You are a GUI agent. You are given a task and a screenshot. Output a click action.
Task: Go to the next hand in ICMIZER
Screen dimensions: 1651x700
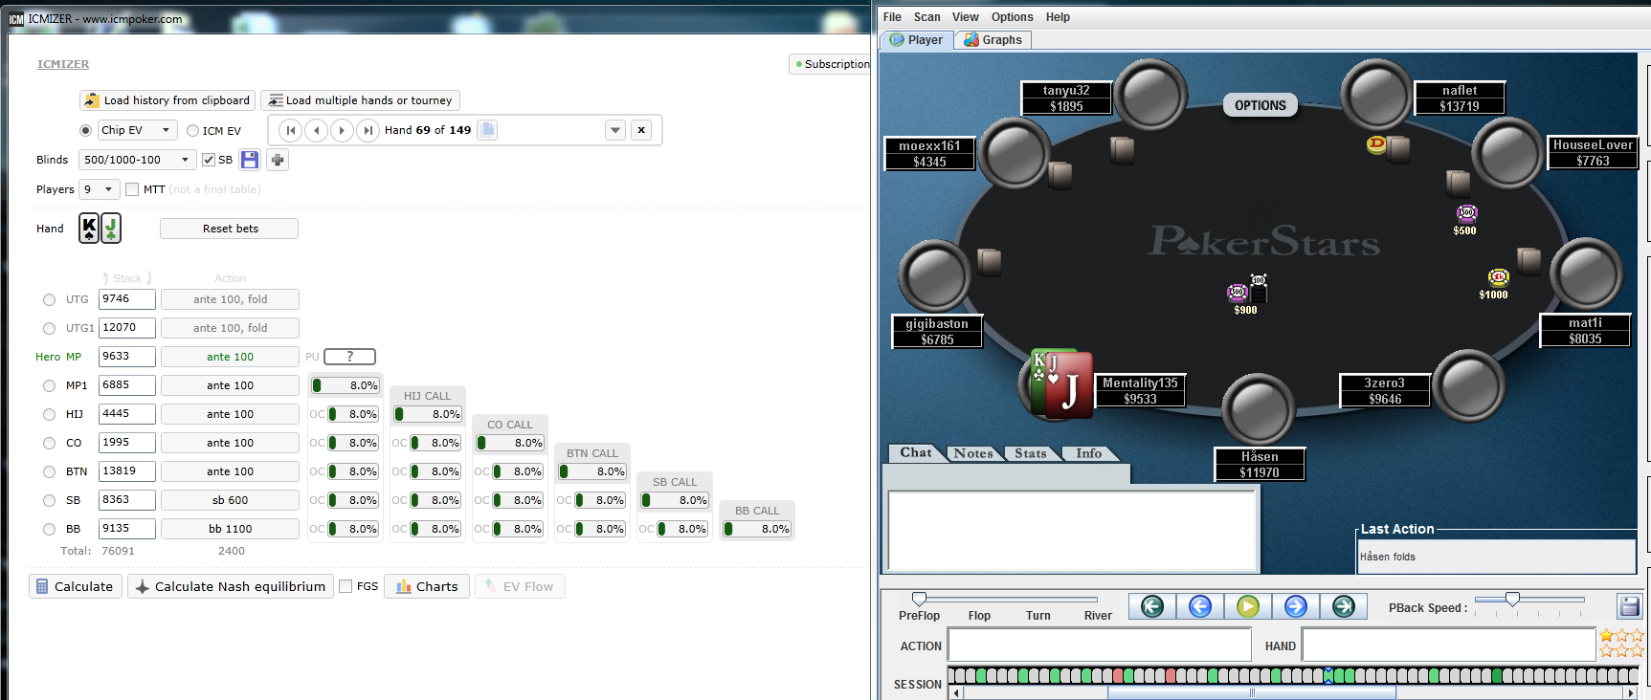coord(342,130)
